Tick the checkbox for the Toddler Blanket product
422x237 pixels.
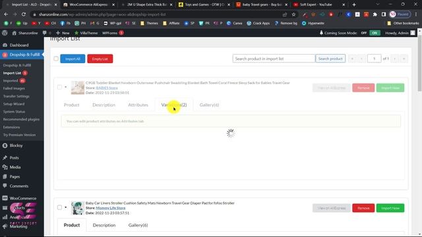59,87
